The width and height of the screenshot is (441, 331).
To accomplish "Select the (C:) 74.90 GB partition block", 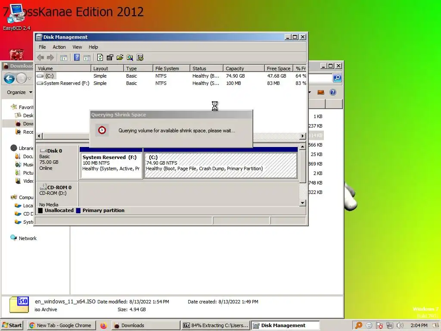I will [x=221, y=165].
